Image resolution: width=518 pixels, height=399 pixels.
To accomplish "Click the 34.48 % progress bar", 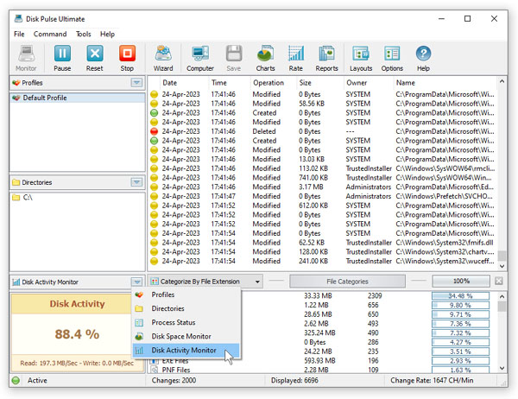I will (460, 296).
